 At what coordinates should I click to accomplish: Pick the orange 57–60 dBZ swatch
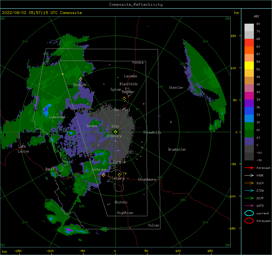249,50
